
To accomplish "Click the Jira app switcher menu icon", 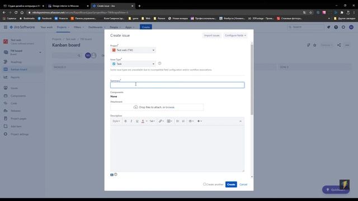I will click(6, 27).
